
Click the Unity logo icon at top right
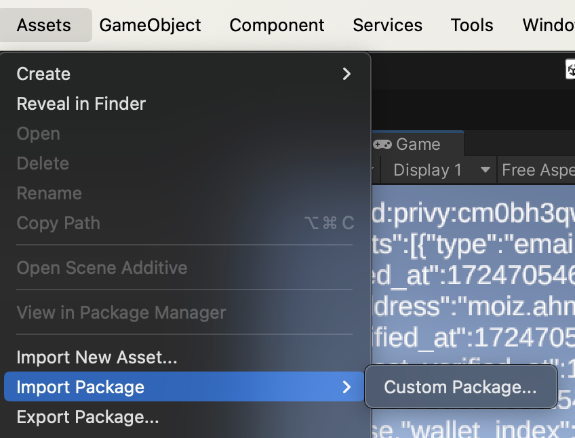(570, 69)
